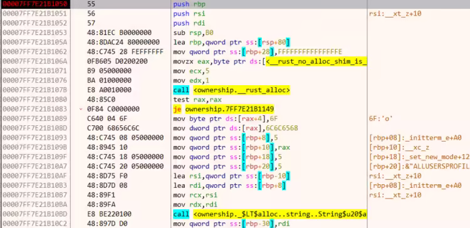470x228 pixels.
Task: Click call to ownership.__rust_alloc
Action: click(x=232, y=90)
